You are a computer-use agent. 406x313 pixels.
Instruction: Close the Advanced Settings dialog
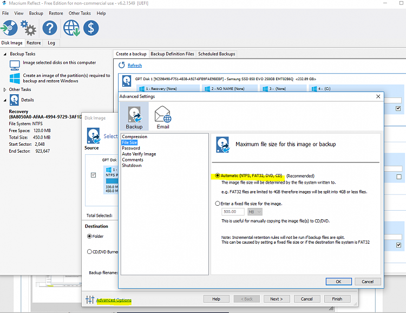(378, 96)
